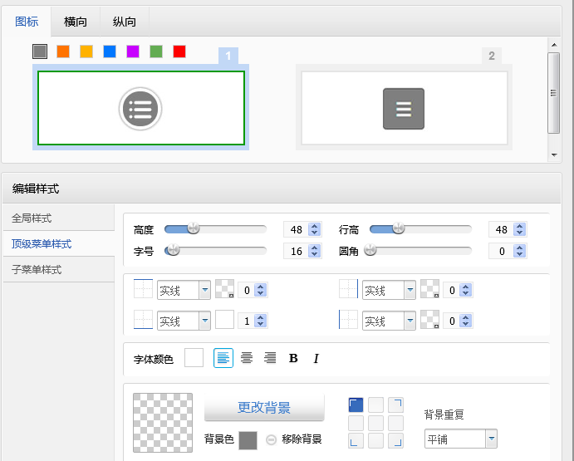
Task: Toggle bold font style
Action: point(293,358)
